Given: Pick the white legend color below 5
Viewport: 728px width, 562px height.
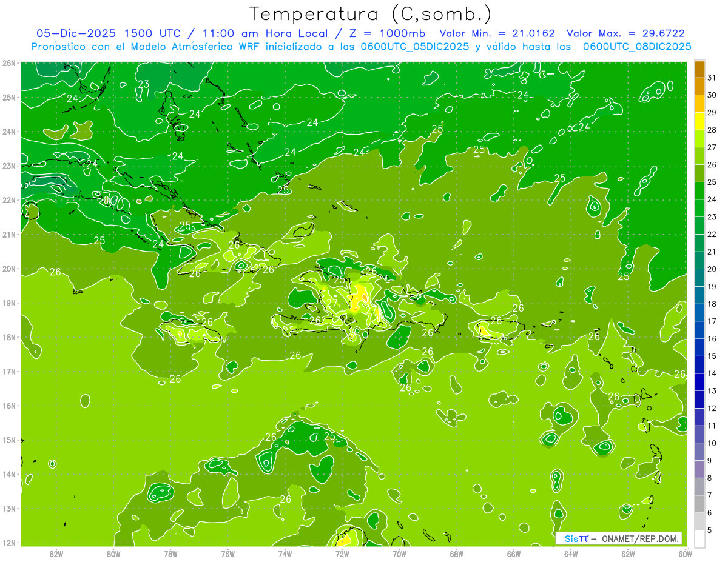Looking at the screenshot, I should click(x=699, y=538).
